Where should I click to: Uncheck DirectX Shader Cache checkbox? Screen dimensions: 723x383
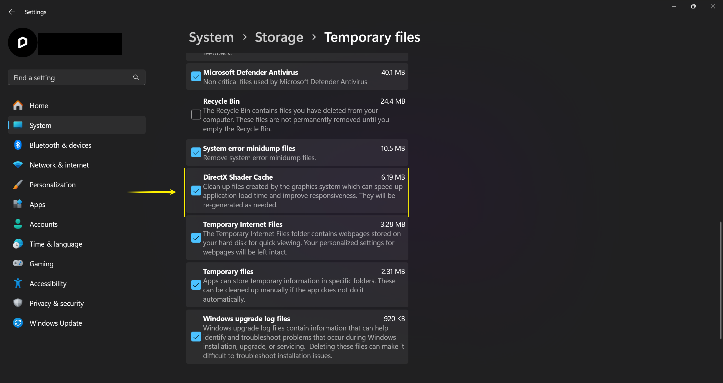[x=196, y=191]
